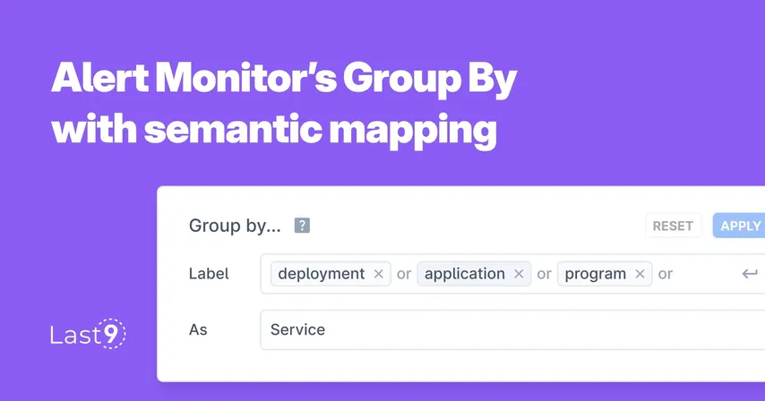Click the APPLY button
Image resolution: width=765 pixels, height=401 pixels.
[739, 226]
